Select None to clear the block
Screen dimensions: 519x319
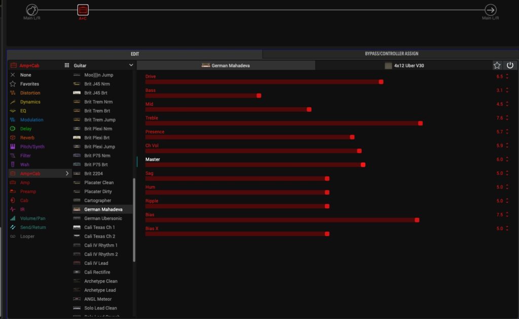[x=25, y=75]
